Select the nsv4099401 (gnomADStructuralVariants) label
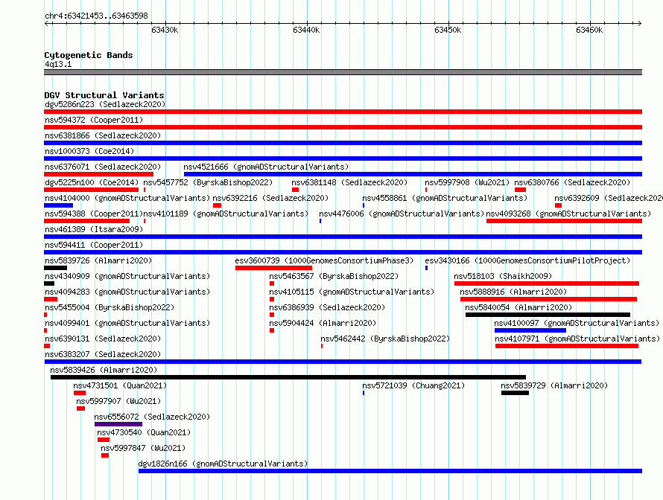This screenshot has height=500, width=663. tap(127, 323)
